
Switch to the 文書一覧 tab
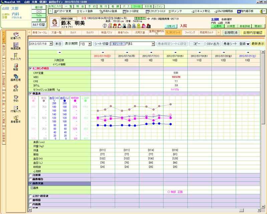pos(56,32)
